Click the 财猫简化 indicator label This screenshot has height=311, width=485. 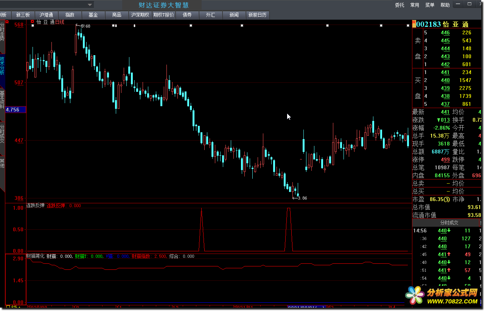coord(35,256)
